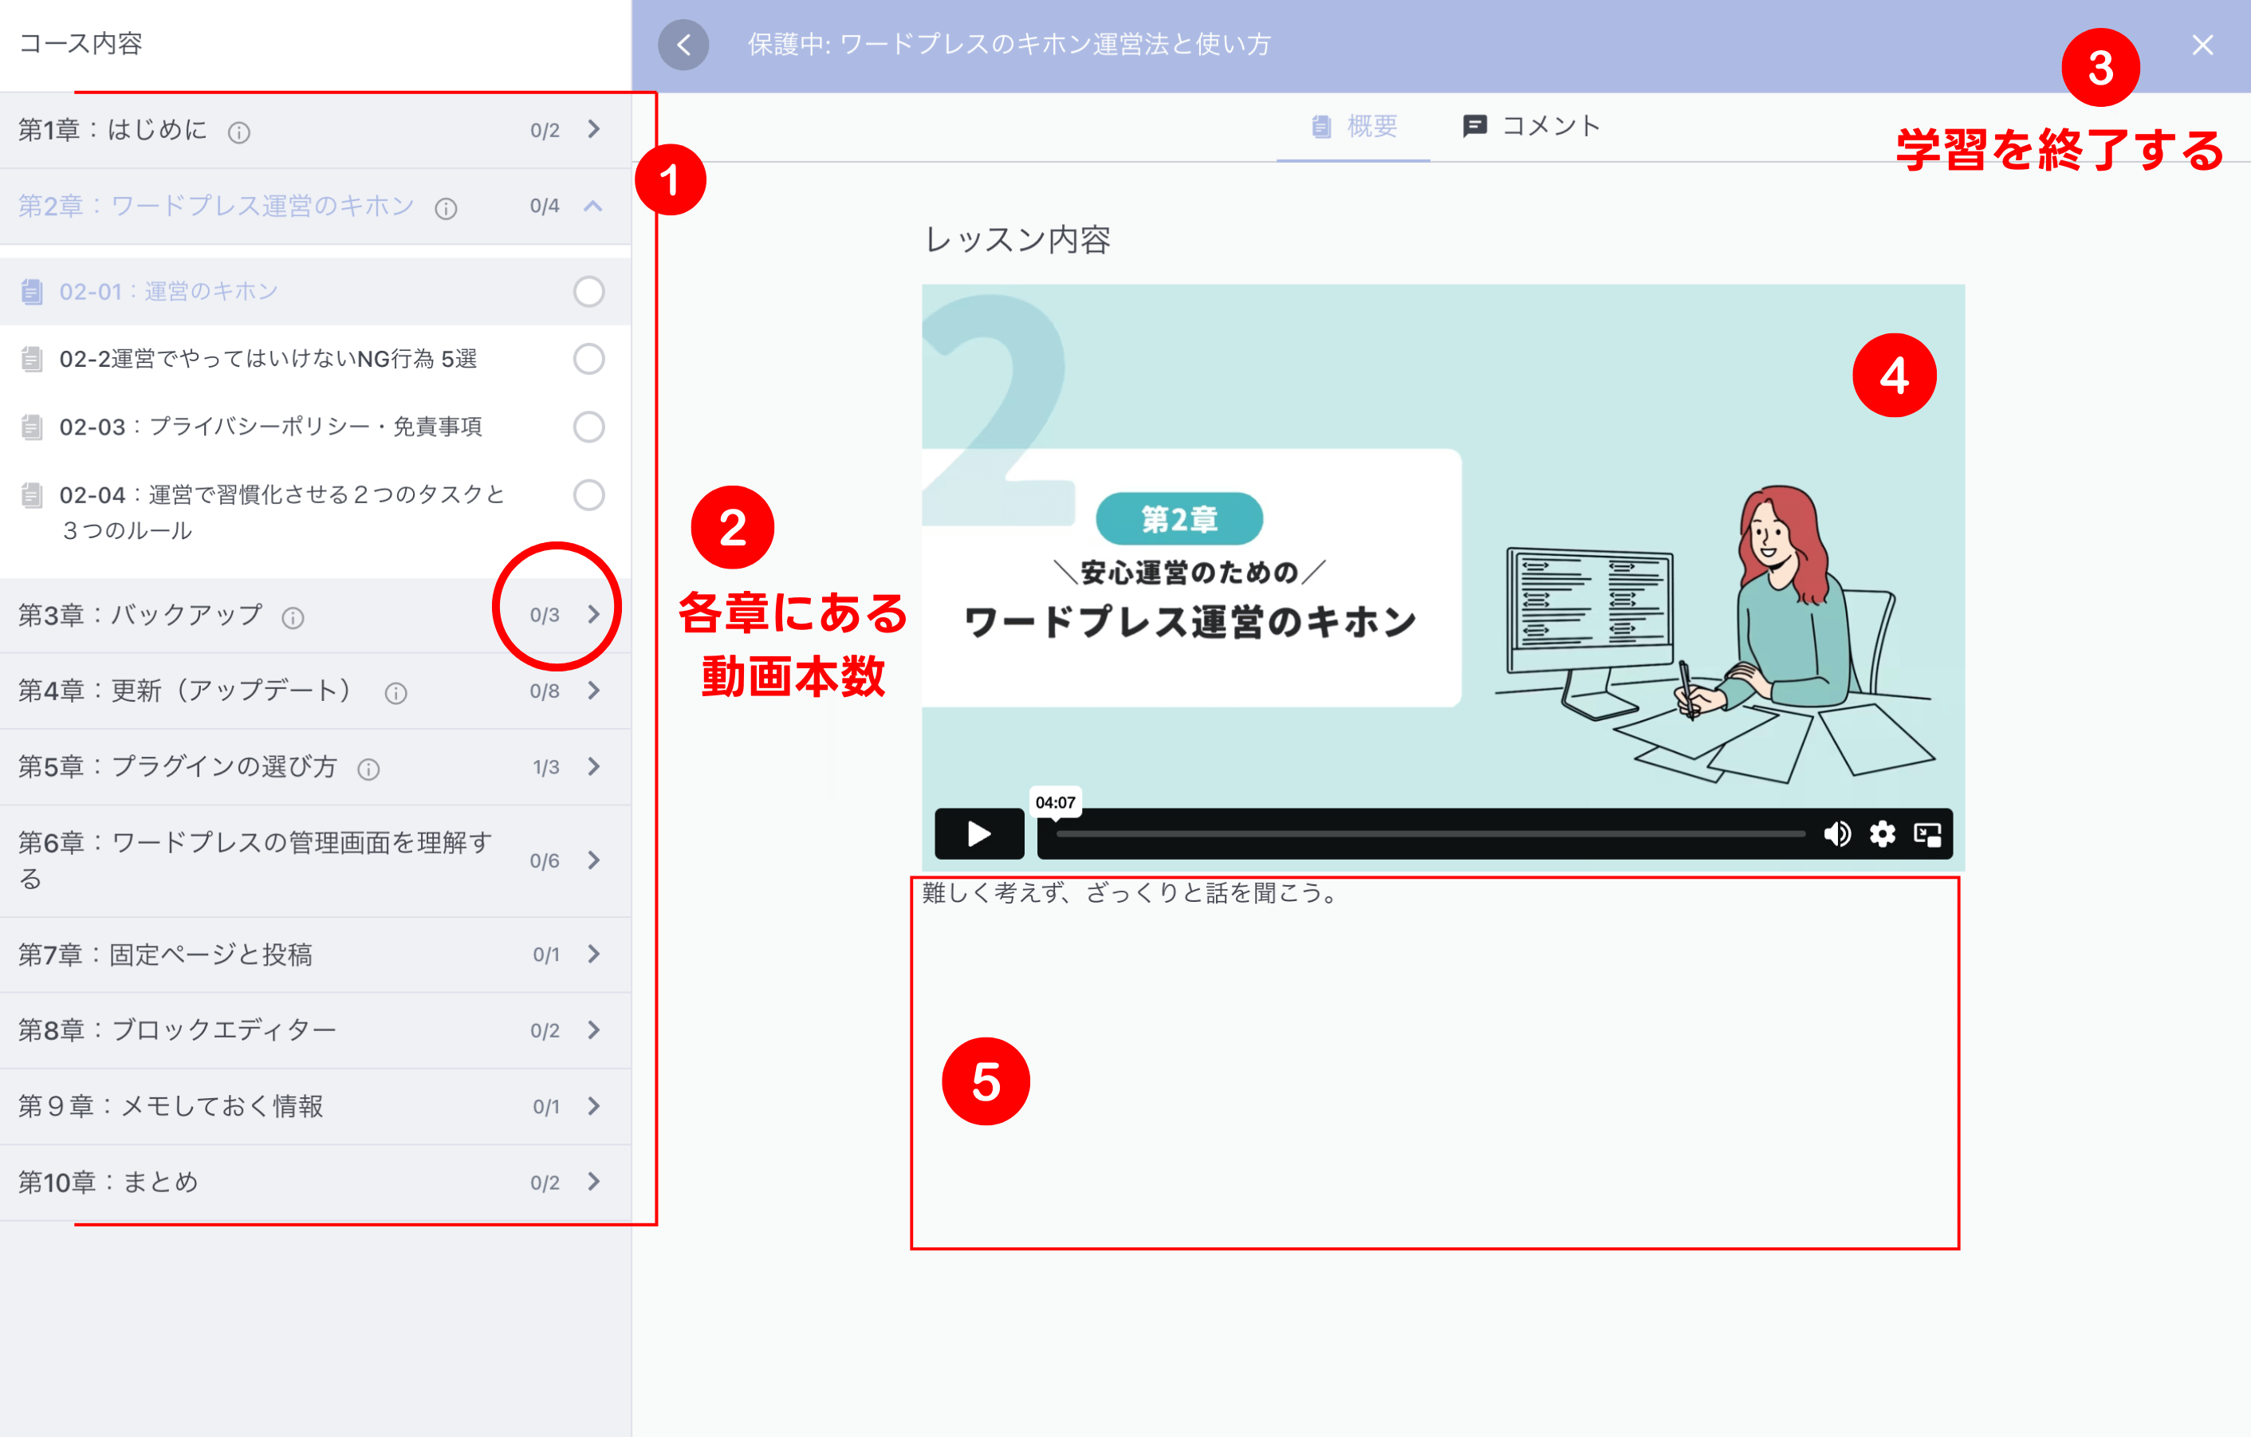Expand 第6章 ワードプレスの管理画面 chevron

593,860
